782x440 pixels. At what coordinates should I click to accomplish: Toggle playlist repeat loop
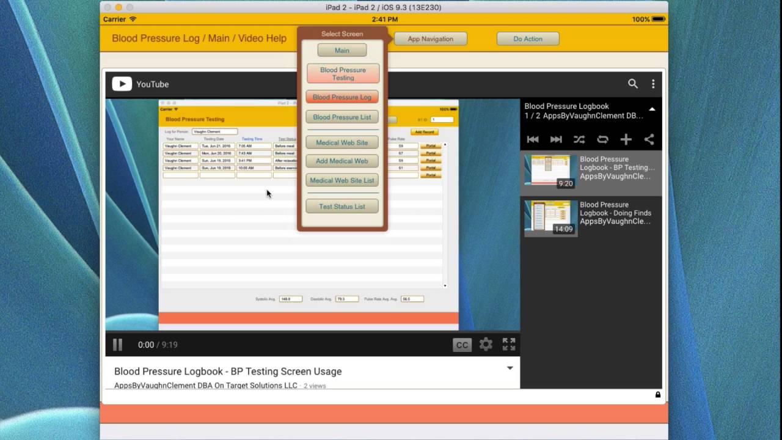(x=602, y=139)
